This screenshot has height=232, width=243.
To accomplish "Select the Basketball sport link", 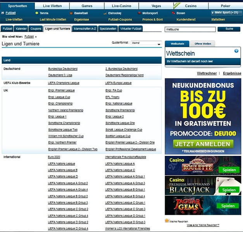I will tap(81, 13).
